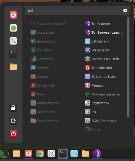Launch Rhythmbox music player
Viewport: 135px width, 161px height.
[x=97, y=103]
